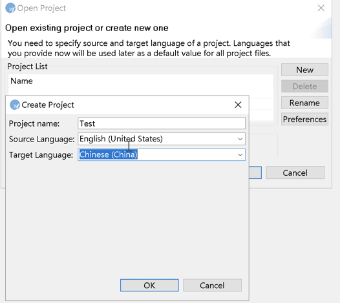Click the Rename project button
Screen dimensions: 340x303
pyautogui.click(x=304, y=103)
